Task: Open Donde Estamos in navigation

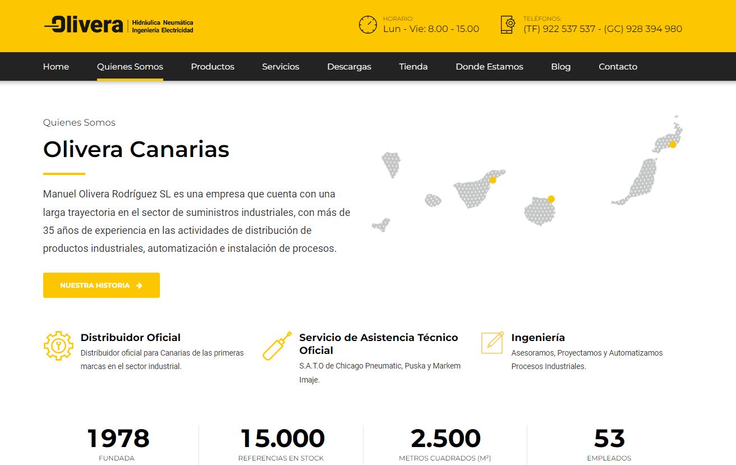Action: coord(489,67)
